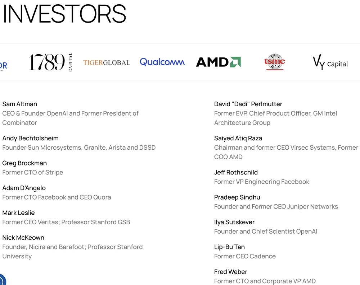This screenshot has width=360, height=285.
Task: Select Lip-Bu Tan's name
Action: pyautogui.click(x=229, y=247)
